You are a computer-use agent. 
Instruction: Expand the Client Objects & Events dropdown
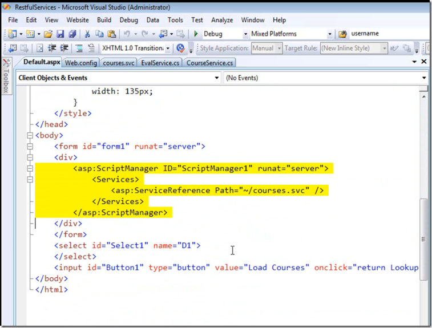coord(217,78)
